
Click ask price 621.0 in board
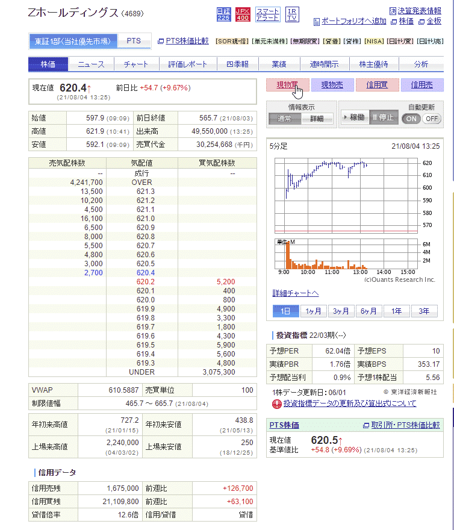click(x=145, y=219)
